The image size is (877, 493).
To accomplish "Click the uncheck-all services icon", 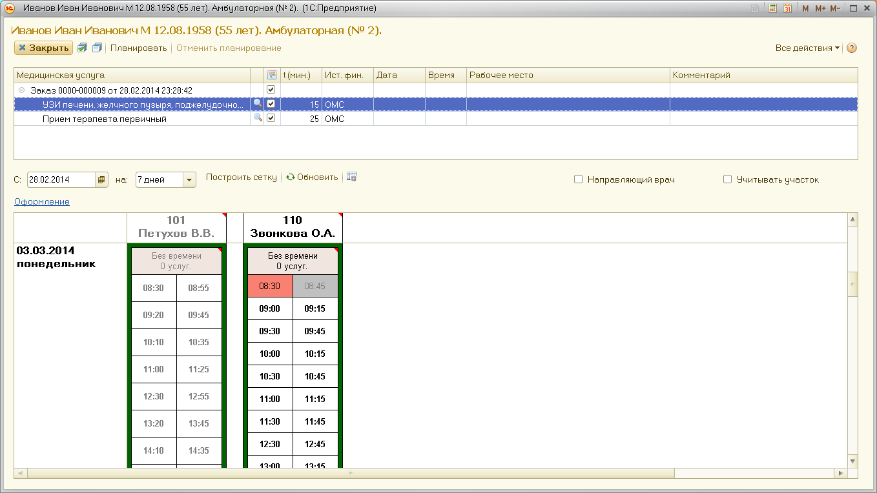I will 97,48.
